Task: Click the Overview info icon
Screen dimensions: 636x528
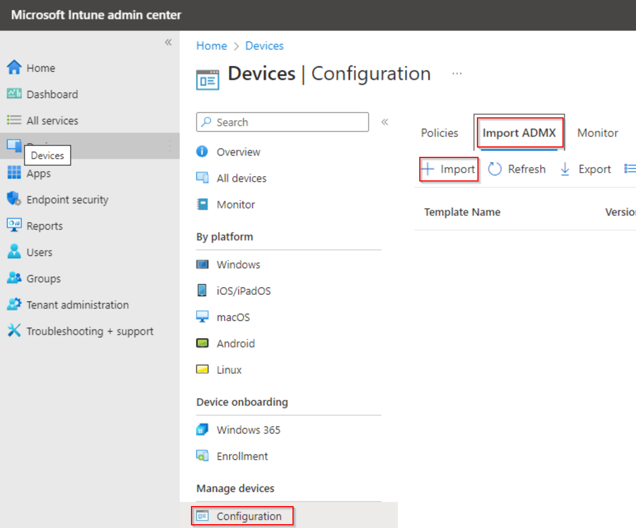Action: tap(202, 151)
